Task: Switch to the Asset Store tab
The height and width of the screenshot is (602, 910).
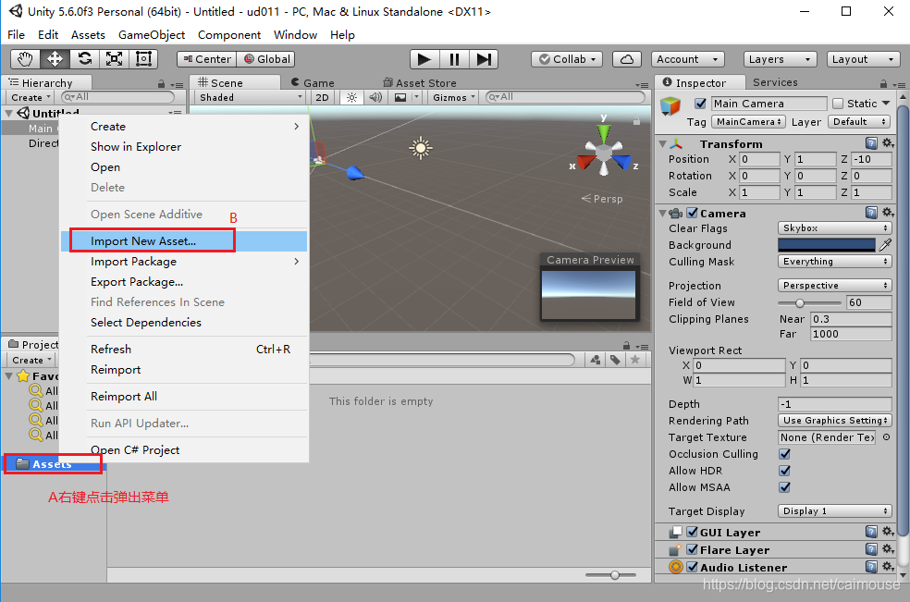Action: (x=419, y=82)
